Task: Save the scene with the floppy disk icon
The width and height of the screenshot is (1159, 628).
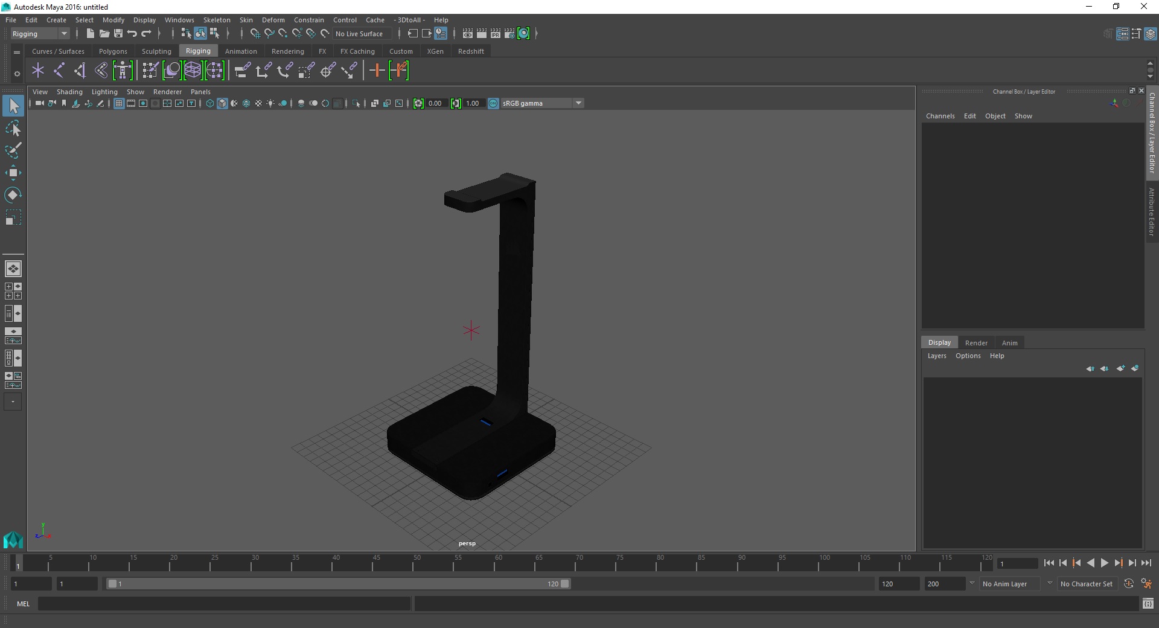Action: 118,34
